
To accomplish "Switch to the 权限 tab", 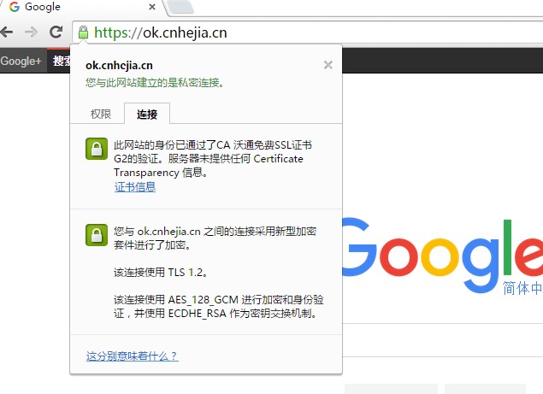I will [x=101, y=114].
